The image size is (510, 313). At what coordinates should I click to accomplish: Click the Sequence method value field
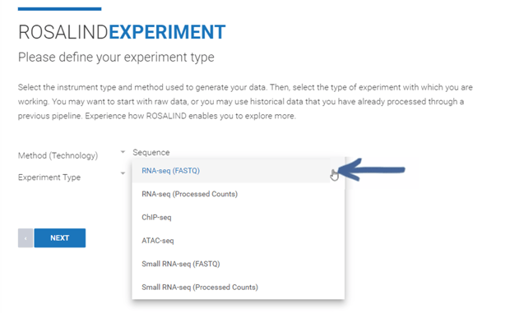point(151,153)
